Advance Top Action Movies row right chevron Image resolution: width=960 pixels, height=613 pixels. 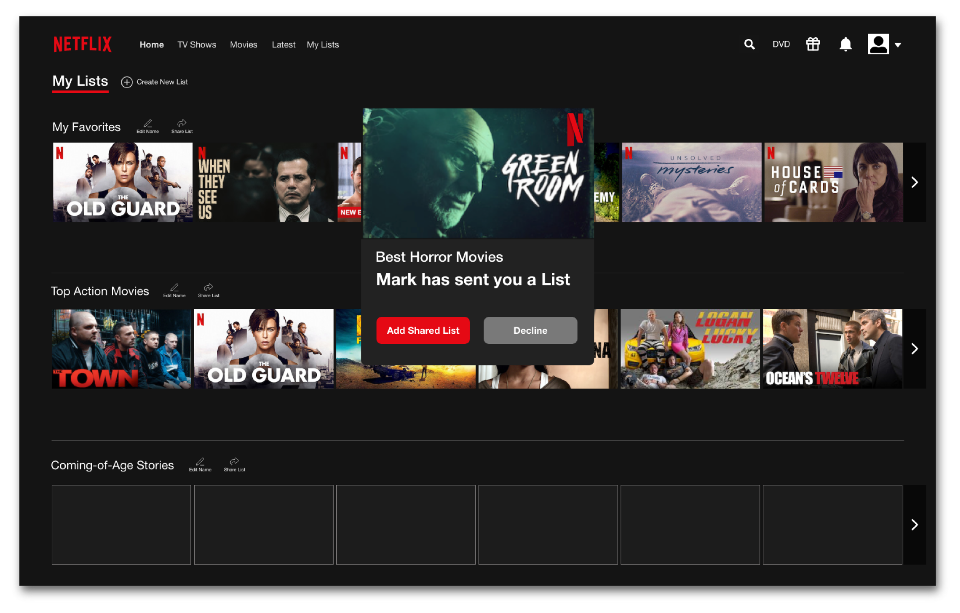(x=915, y=349)
